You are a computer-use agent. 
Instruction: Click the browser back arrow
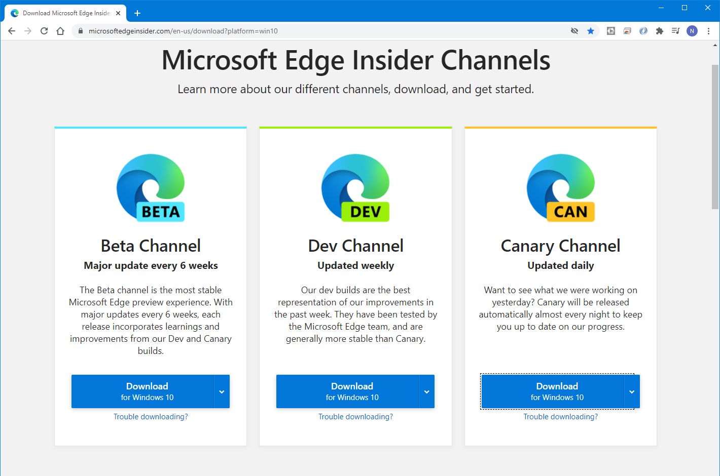click(x=12, y=31)
